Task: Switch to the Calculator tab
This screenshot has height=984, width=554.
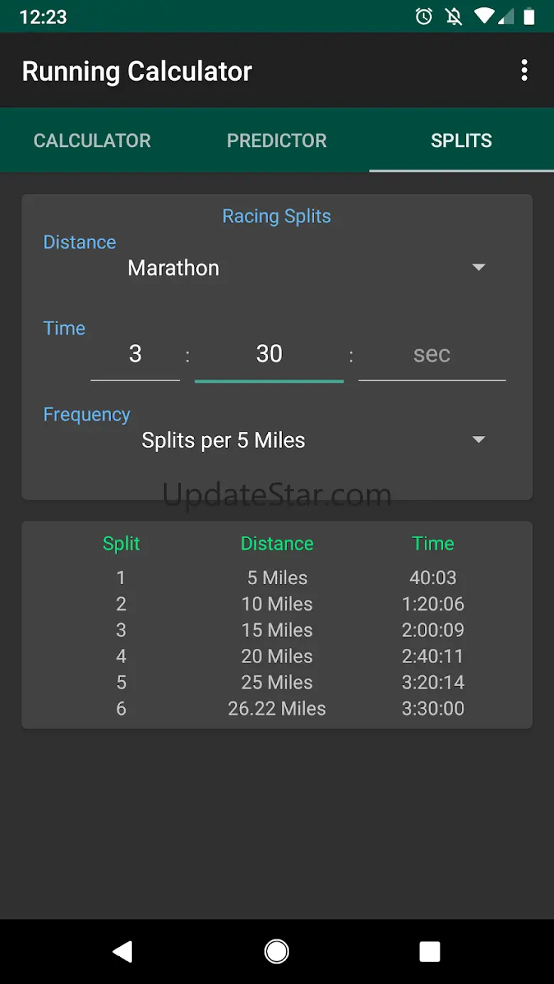Action: pyautogui.click(x=92, y=141)
